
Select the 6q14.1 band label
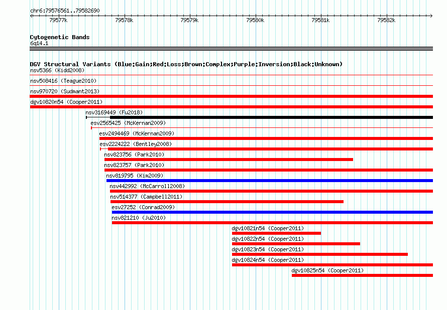[x=39, y=43]
